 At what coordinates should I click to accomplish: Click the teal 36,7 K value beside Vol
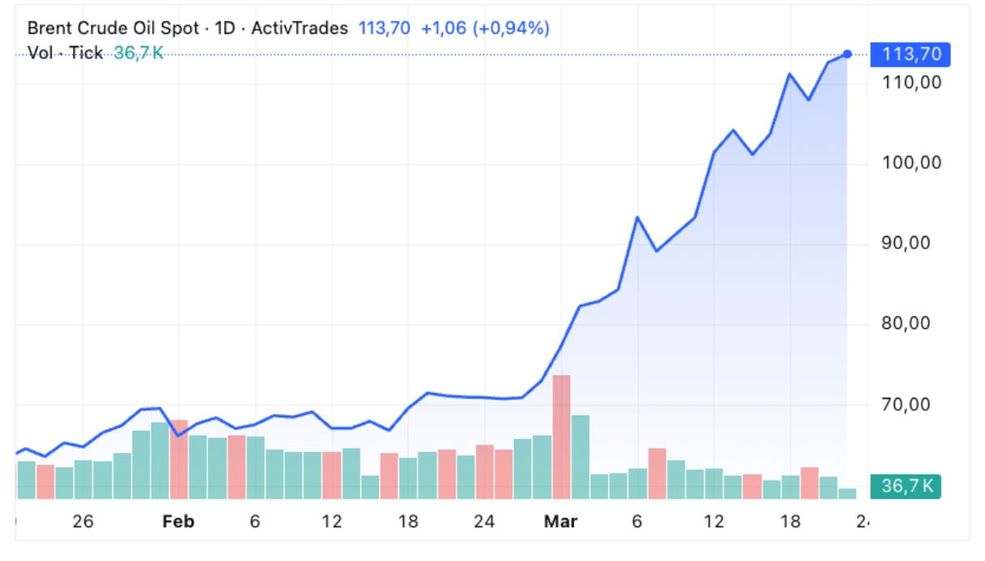(138, 53)
